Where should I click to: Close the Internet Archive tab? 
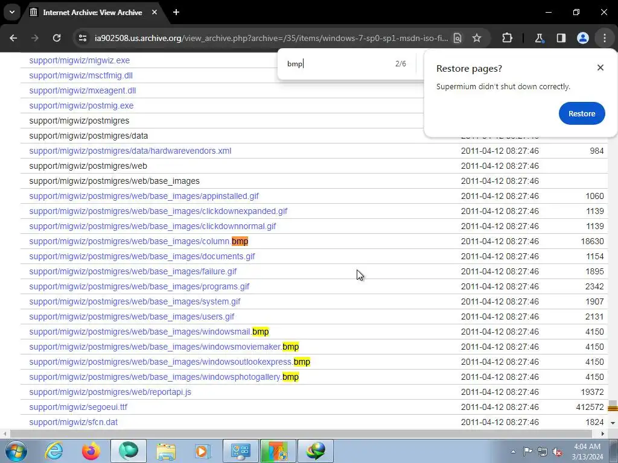(154, 12)
